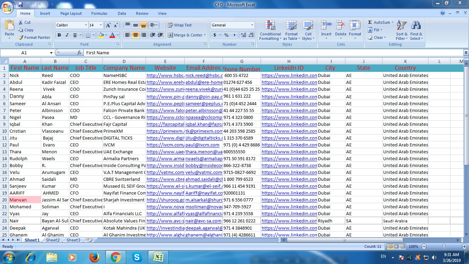This screenshot has height=264, width=469.
Task: Set Middle Align vertical alignment
Action: tap(135, 25)
